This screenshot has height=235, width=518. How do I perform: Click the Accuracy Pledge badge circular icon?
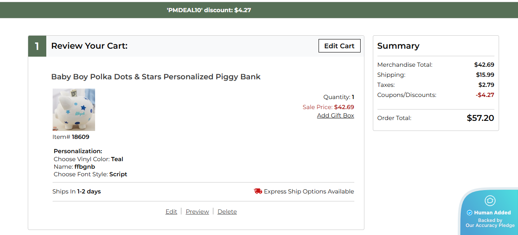pos(490,201)
